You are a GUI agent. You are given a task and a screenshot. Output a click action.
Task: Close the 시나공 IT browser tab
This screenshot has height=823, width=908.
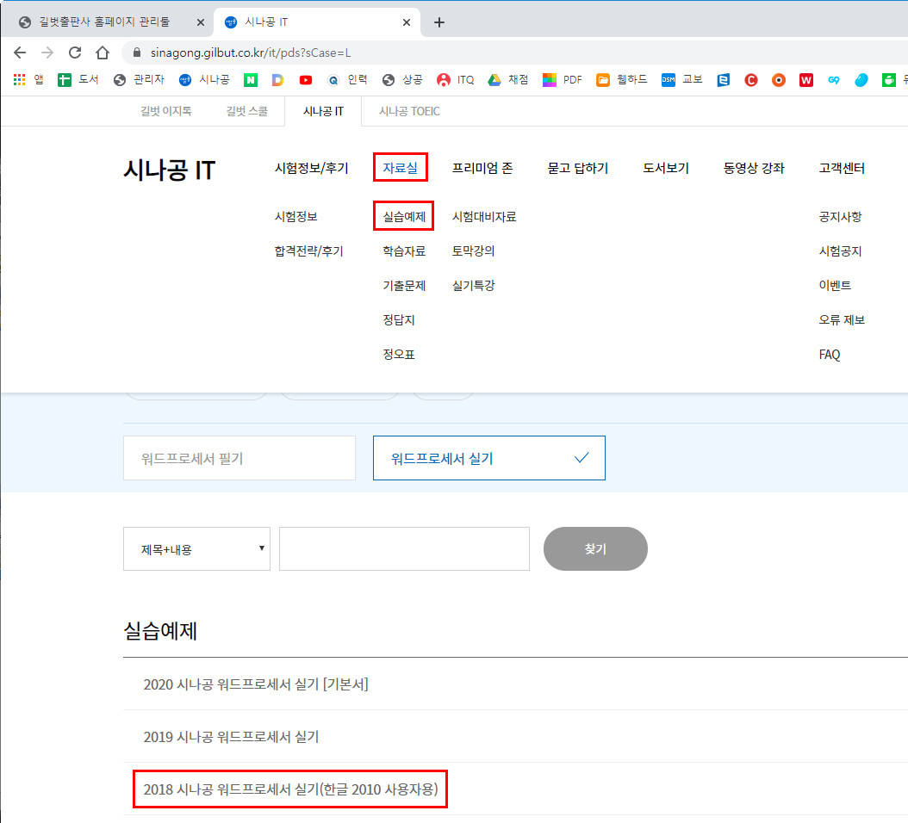[x=407, y=22]
